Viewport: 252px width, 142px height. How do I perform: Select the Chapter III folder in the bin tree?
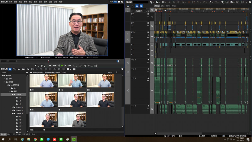click(x=20, y=110)
